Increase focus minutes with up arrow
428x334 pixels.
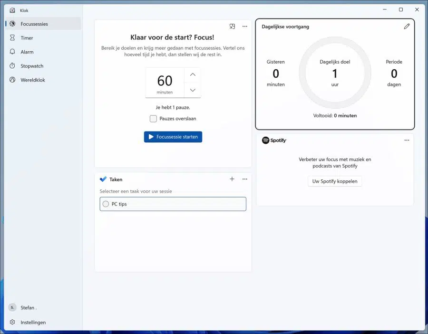[193, 74]
